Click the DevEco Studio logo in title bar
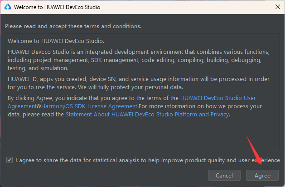285x187 pixels. 8,7
